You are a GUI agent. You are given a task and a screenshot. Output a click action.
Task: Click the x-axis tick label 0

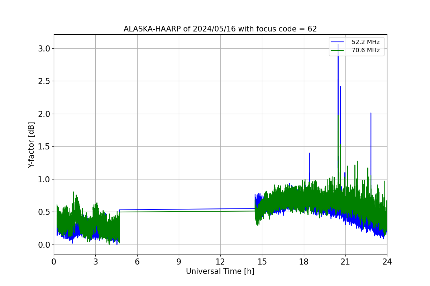[x=54, y=262]
